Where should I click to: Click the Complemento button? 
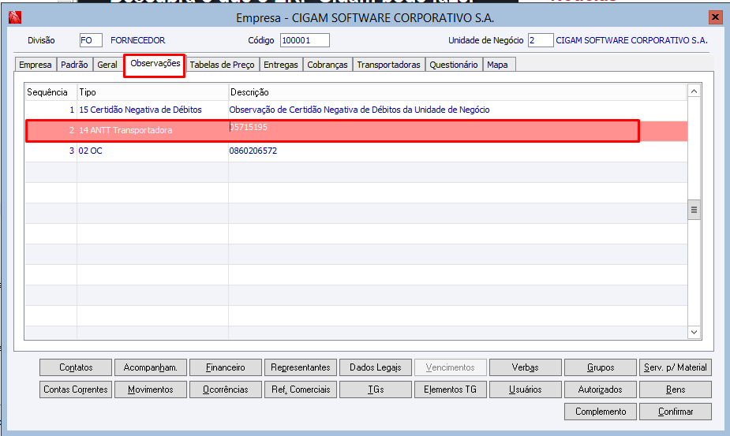[601, 412]
